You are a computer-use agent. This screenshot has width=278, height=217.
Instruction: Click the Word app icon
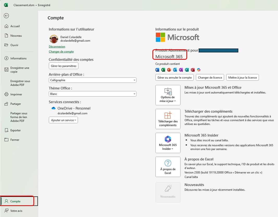pyautogui.click(x=157, y=70)
